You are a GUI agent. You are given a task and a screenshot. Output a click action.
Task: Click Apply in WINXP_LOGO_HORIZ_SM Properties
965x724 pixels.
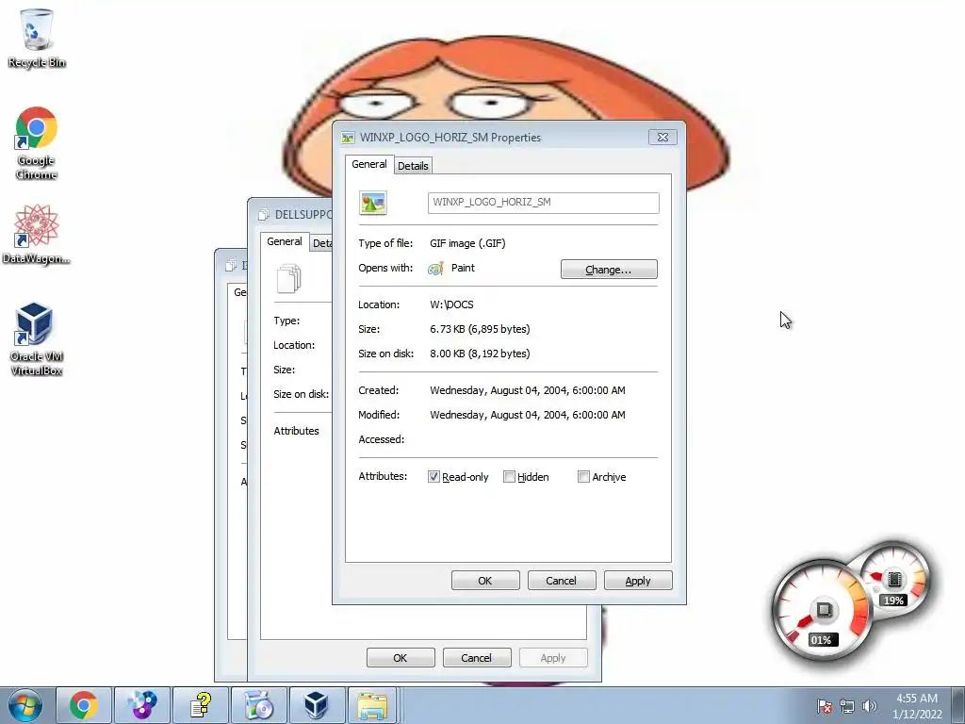(638, 581)
